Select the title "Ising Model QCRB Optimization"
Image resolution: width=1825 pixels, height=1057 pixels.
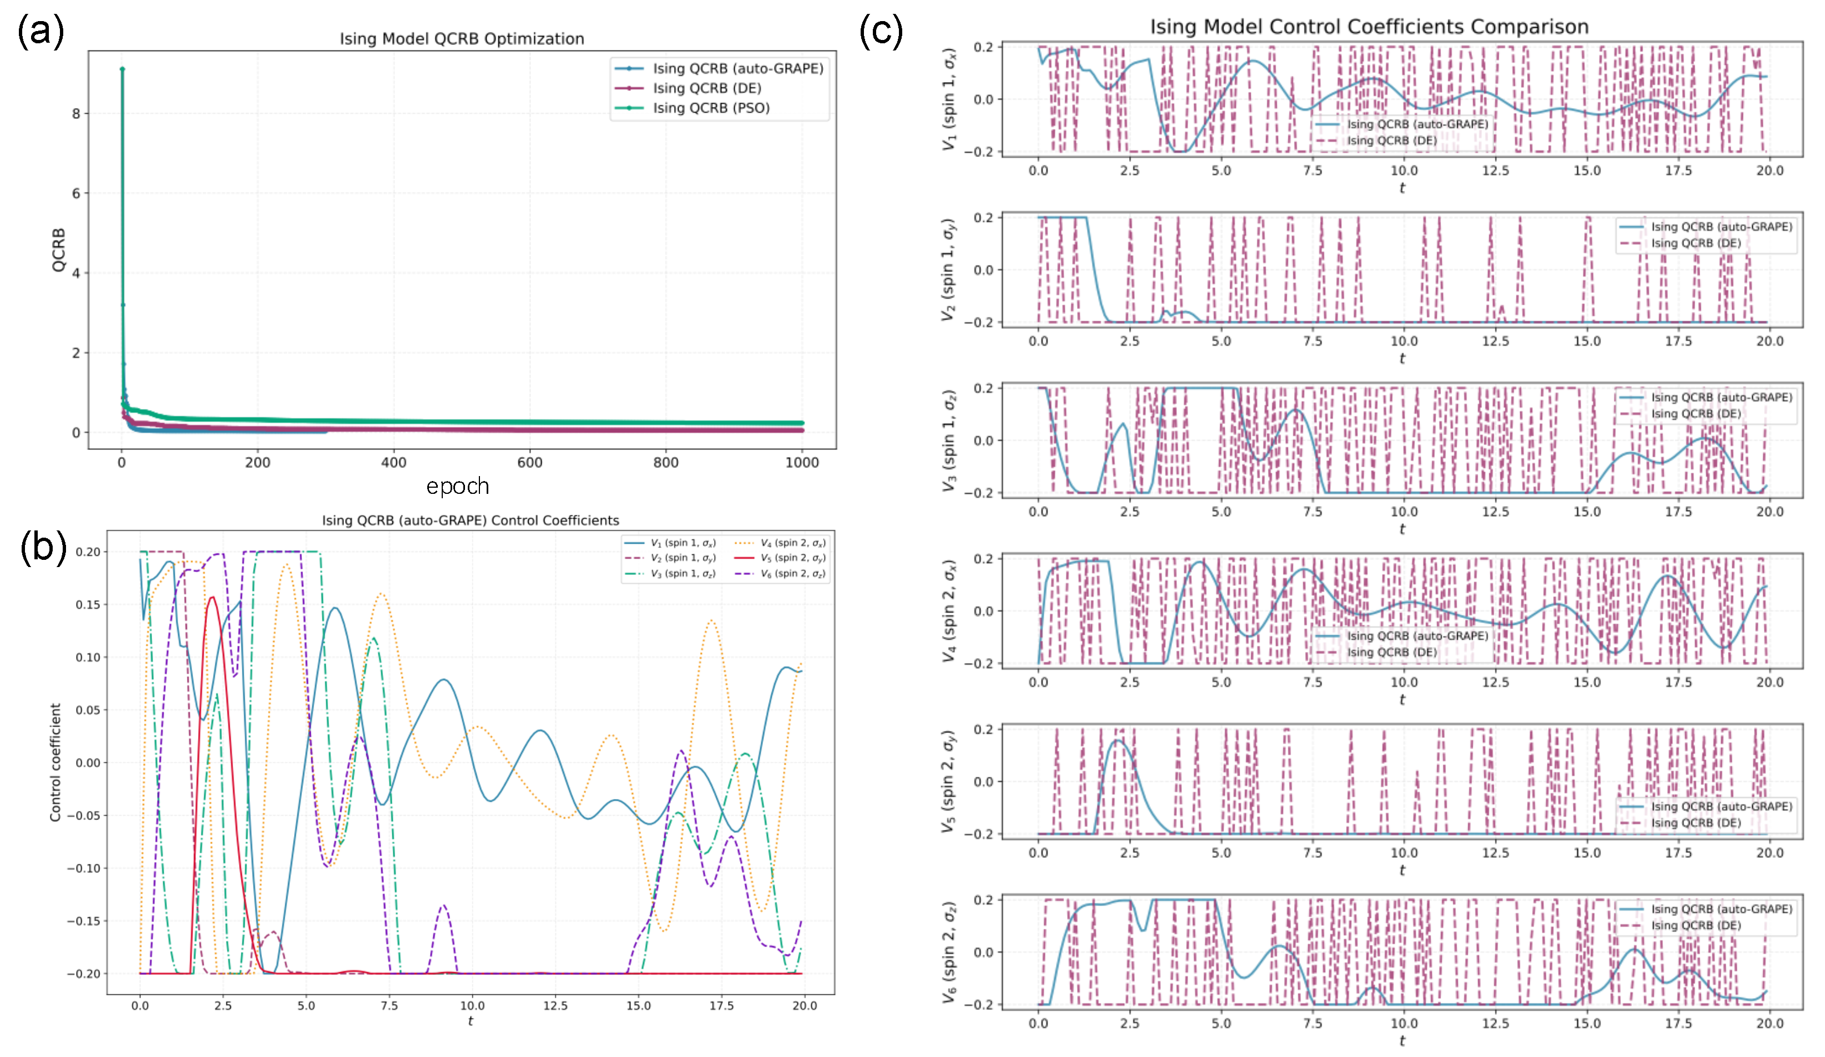click(x=462, y=39)
